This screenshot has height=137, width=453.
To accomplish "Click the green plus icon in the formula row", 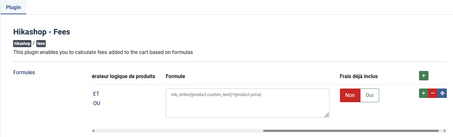I will coord(424,93).
